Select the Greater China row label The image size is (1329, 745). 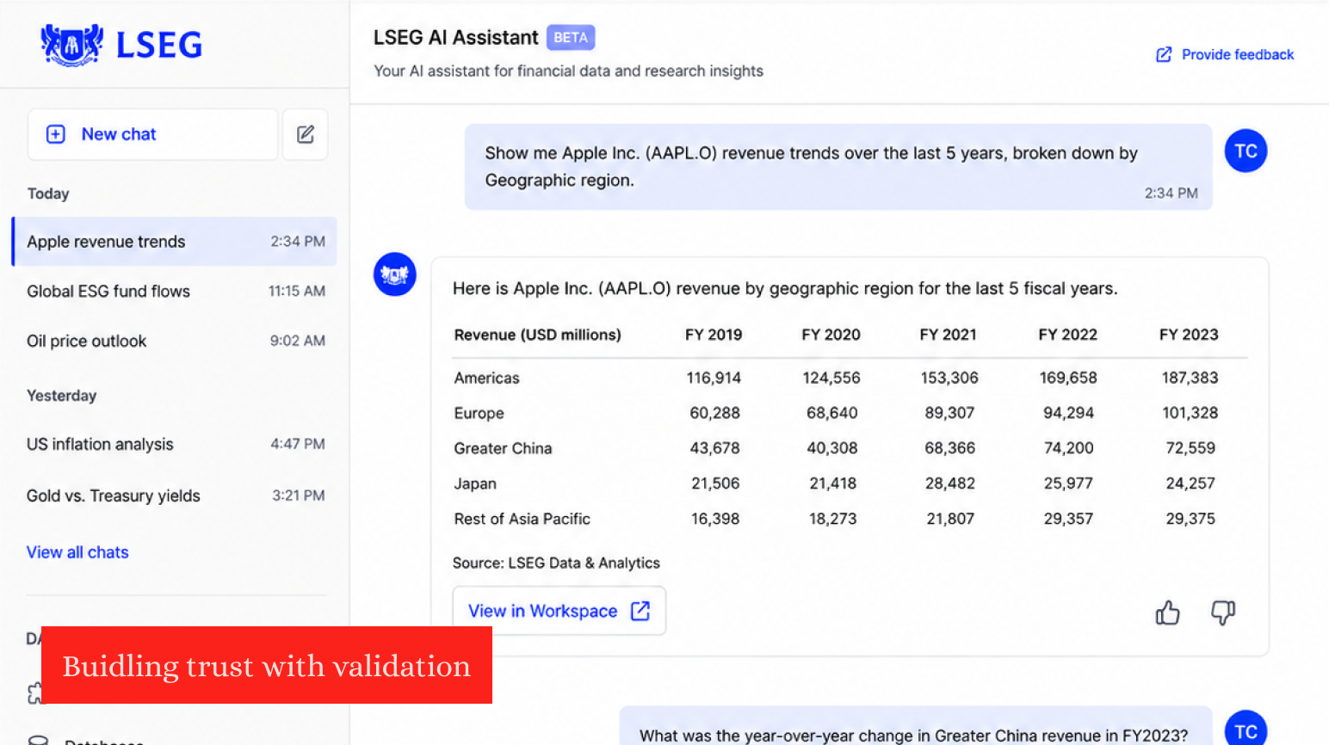pyautogui.click(x=503, y=448)
